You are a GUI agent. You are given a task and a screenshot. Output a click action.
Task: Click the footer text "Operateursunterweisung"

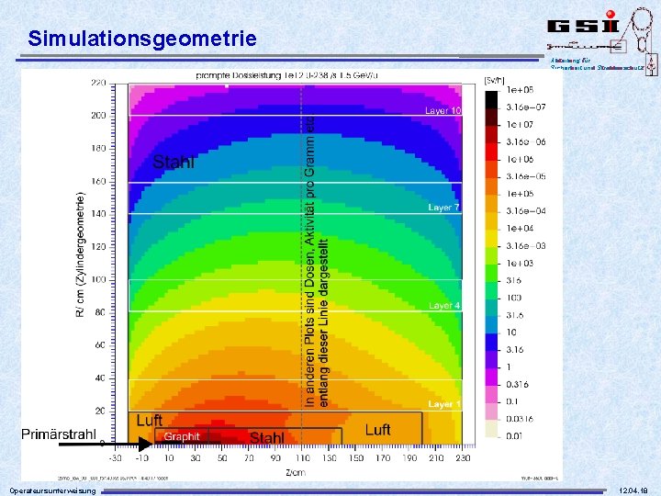click(x=52, y=490)
